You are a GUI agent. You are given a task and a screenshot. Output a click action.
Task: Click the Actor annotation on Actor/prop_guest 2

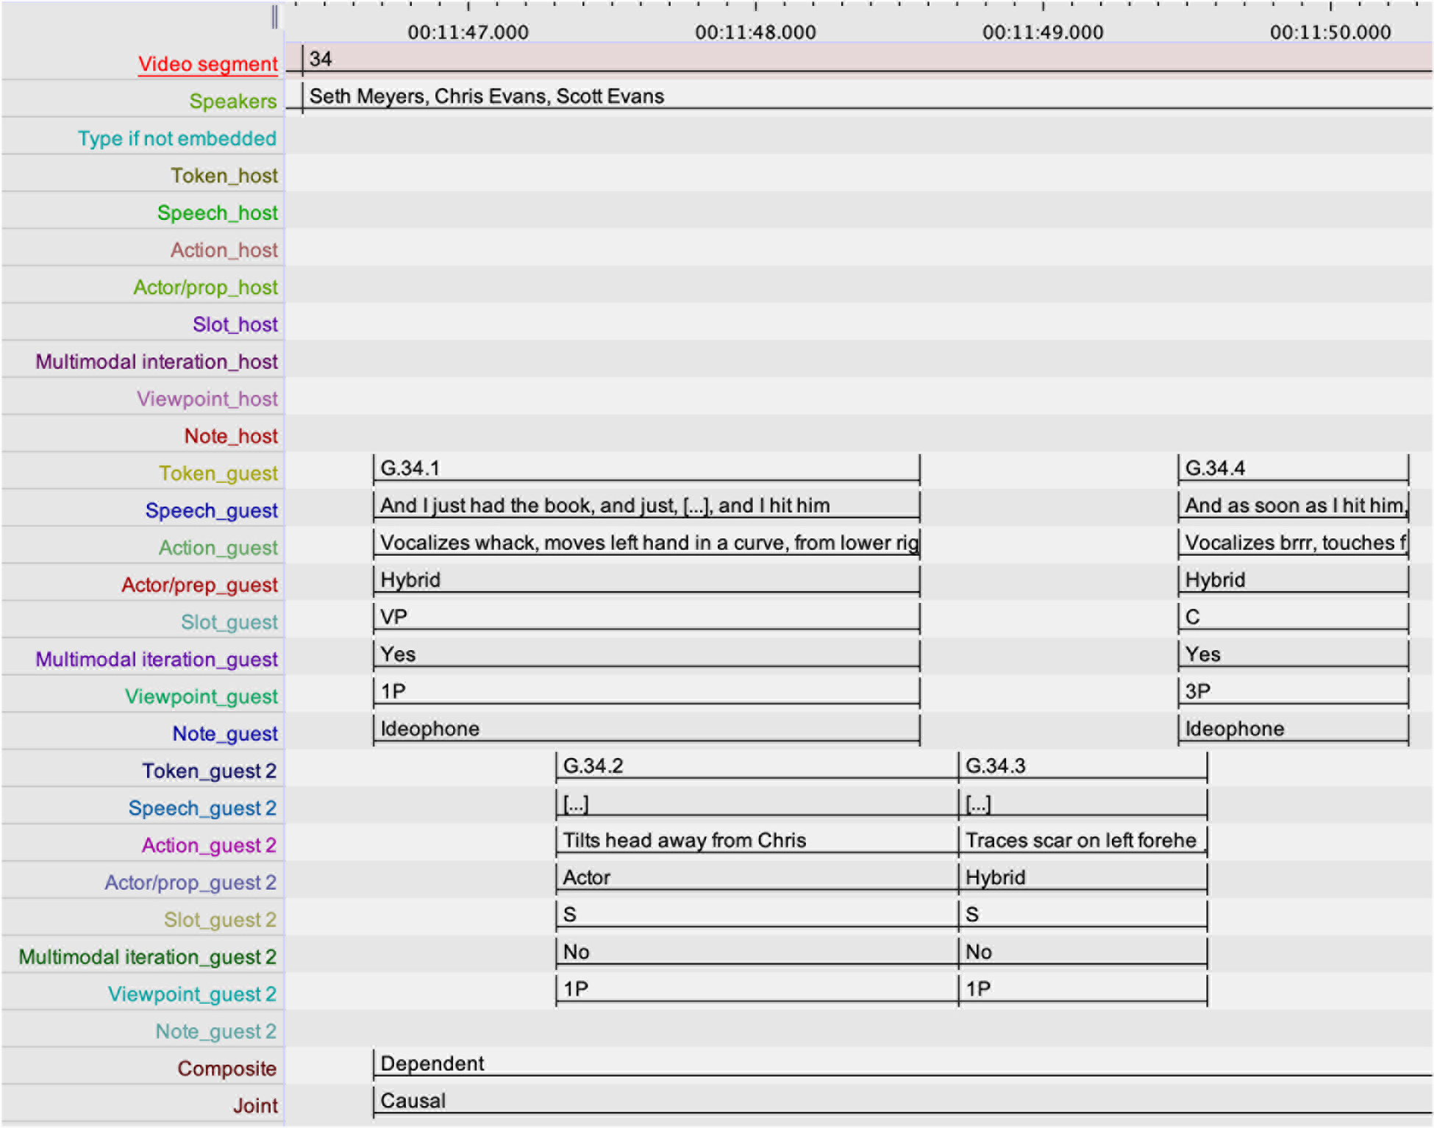point(757,878)
